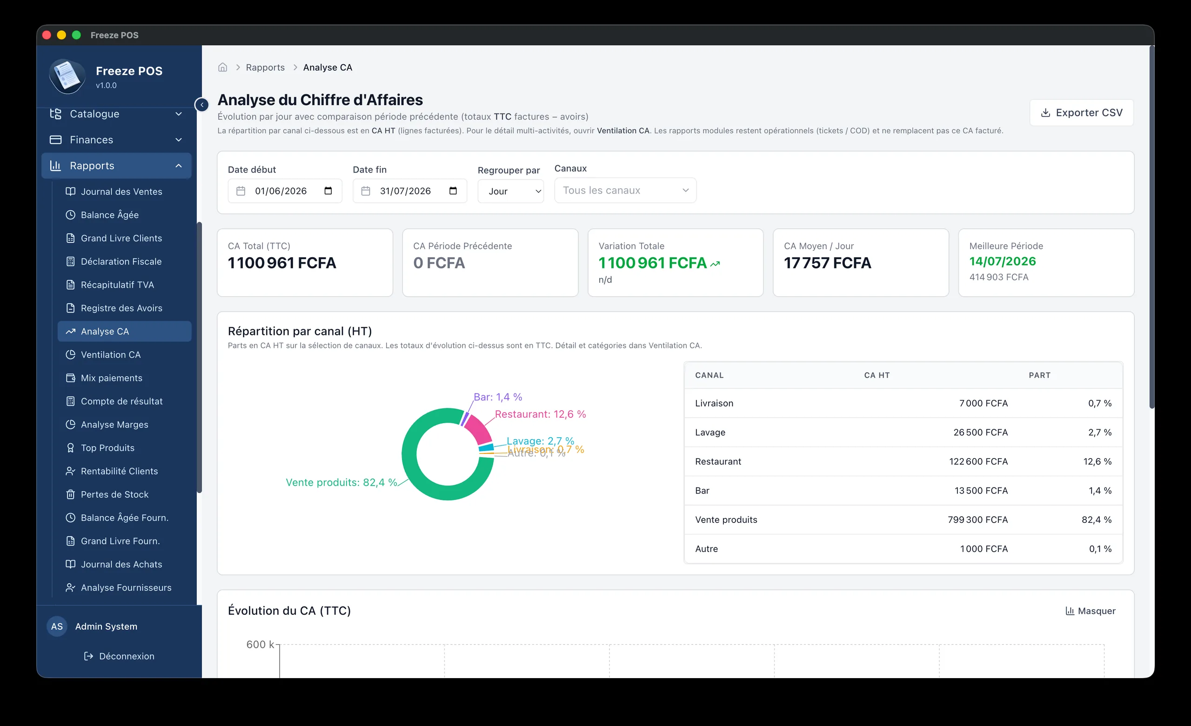This screenshot has width=1191, height=726.
Task: Click the Date début input field
Action: [x=285, y=190]
